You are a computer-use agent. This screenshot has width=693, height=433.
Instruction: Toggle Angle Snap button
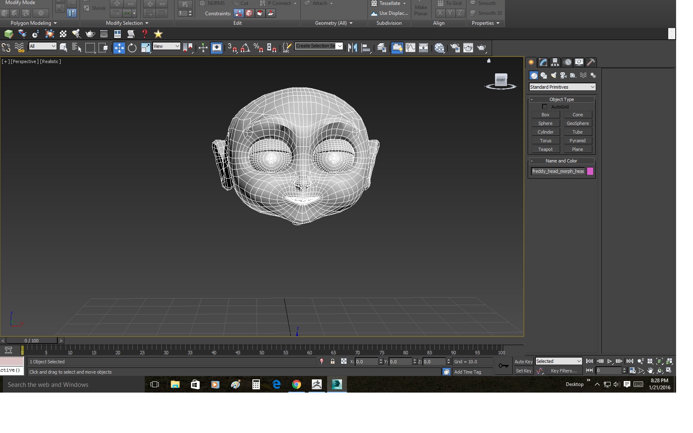coord(245,48)
